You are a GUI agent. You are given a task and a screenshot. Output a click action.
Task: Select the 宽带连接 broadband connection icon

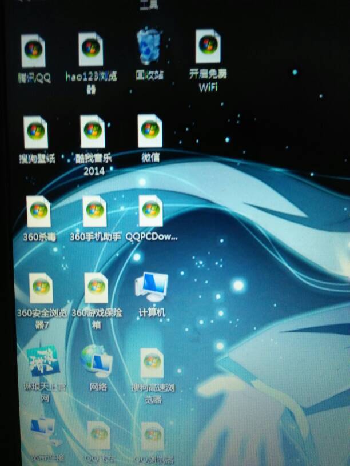pos(43,432)
